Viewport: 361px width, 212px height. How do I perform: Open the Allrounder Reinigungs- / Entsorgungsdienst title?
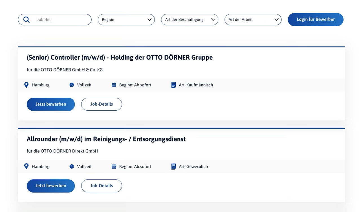pyautogui.click(x=106, y=139)
